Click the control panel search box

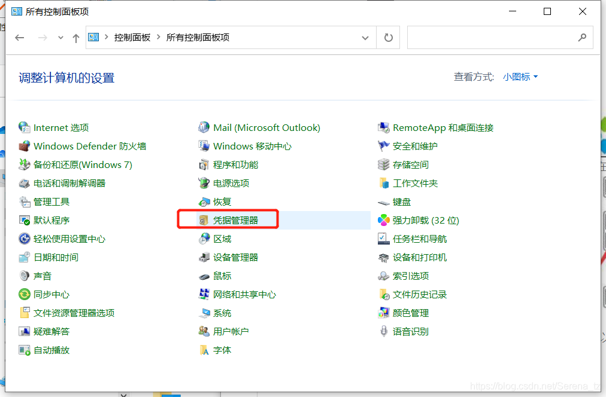tap(500, 38)
